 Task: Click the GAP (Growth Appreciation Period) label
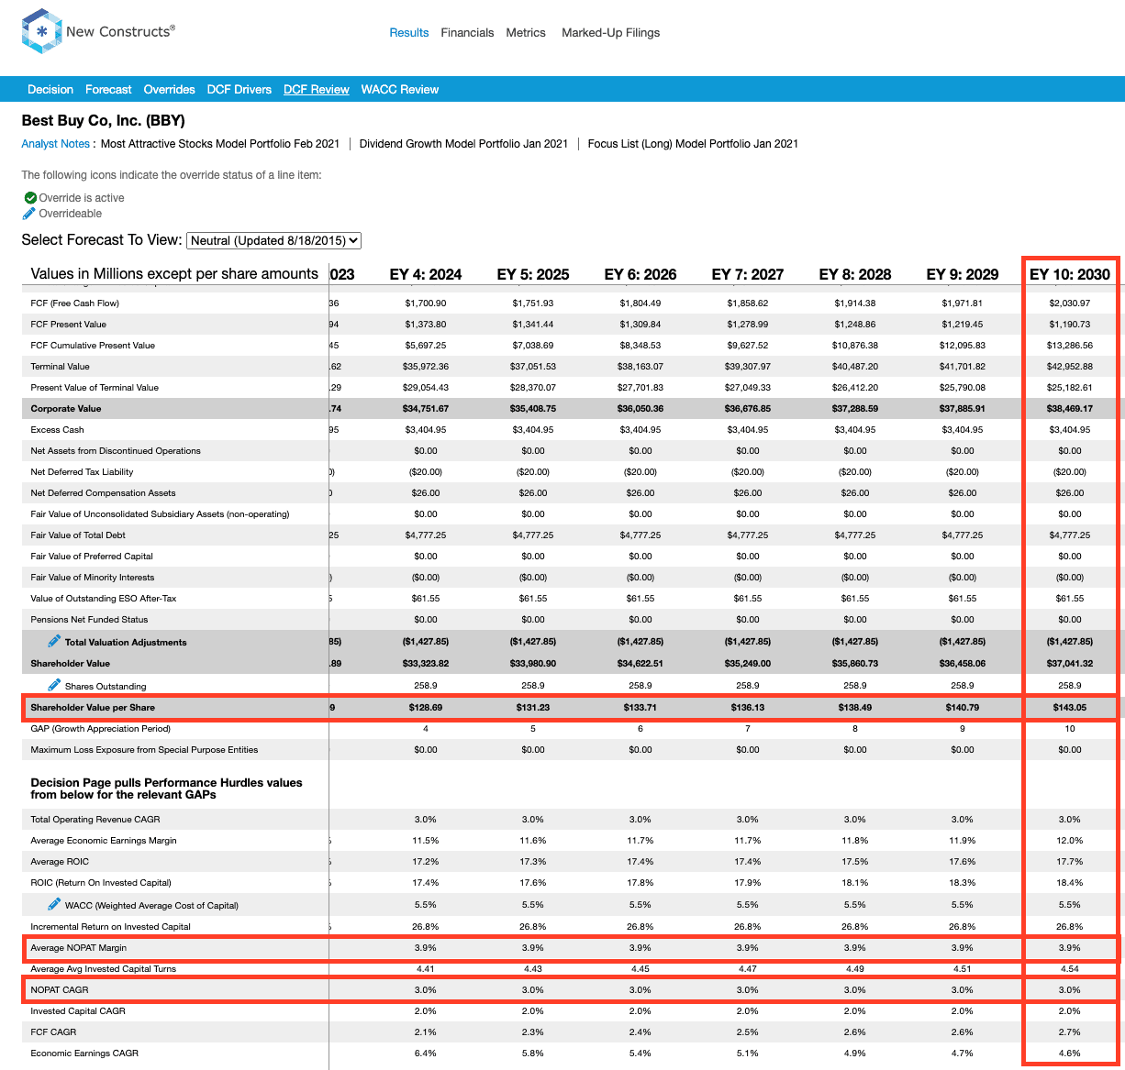(101, 729)
